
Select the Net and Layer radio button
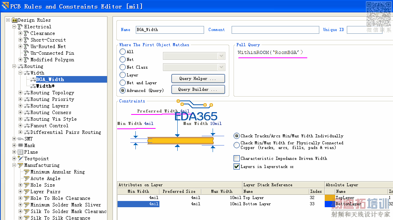pos(123,83)
